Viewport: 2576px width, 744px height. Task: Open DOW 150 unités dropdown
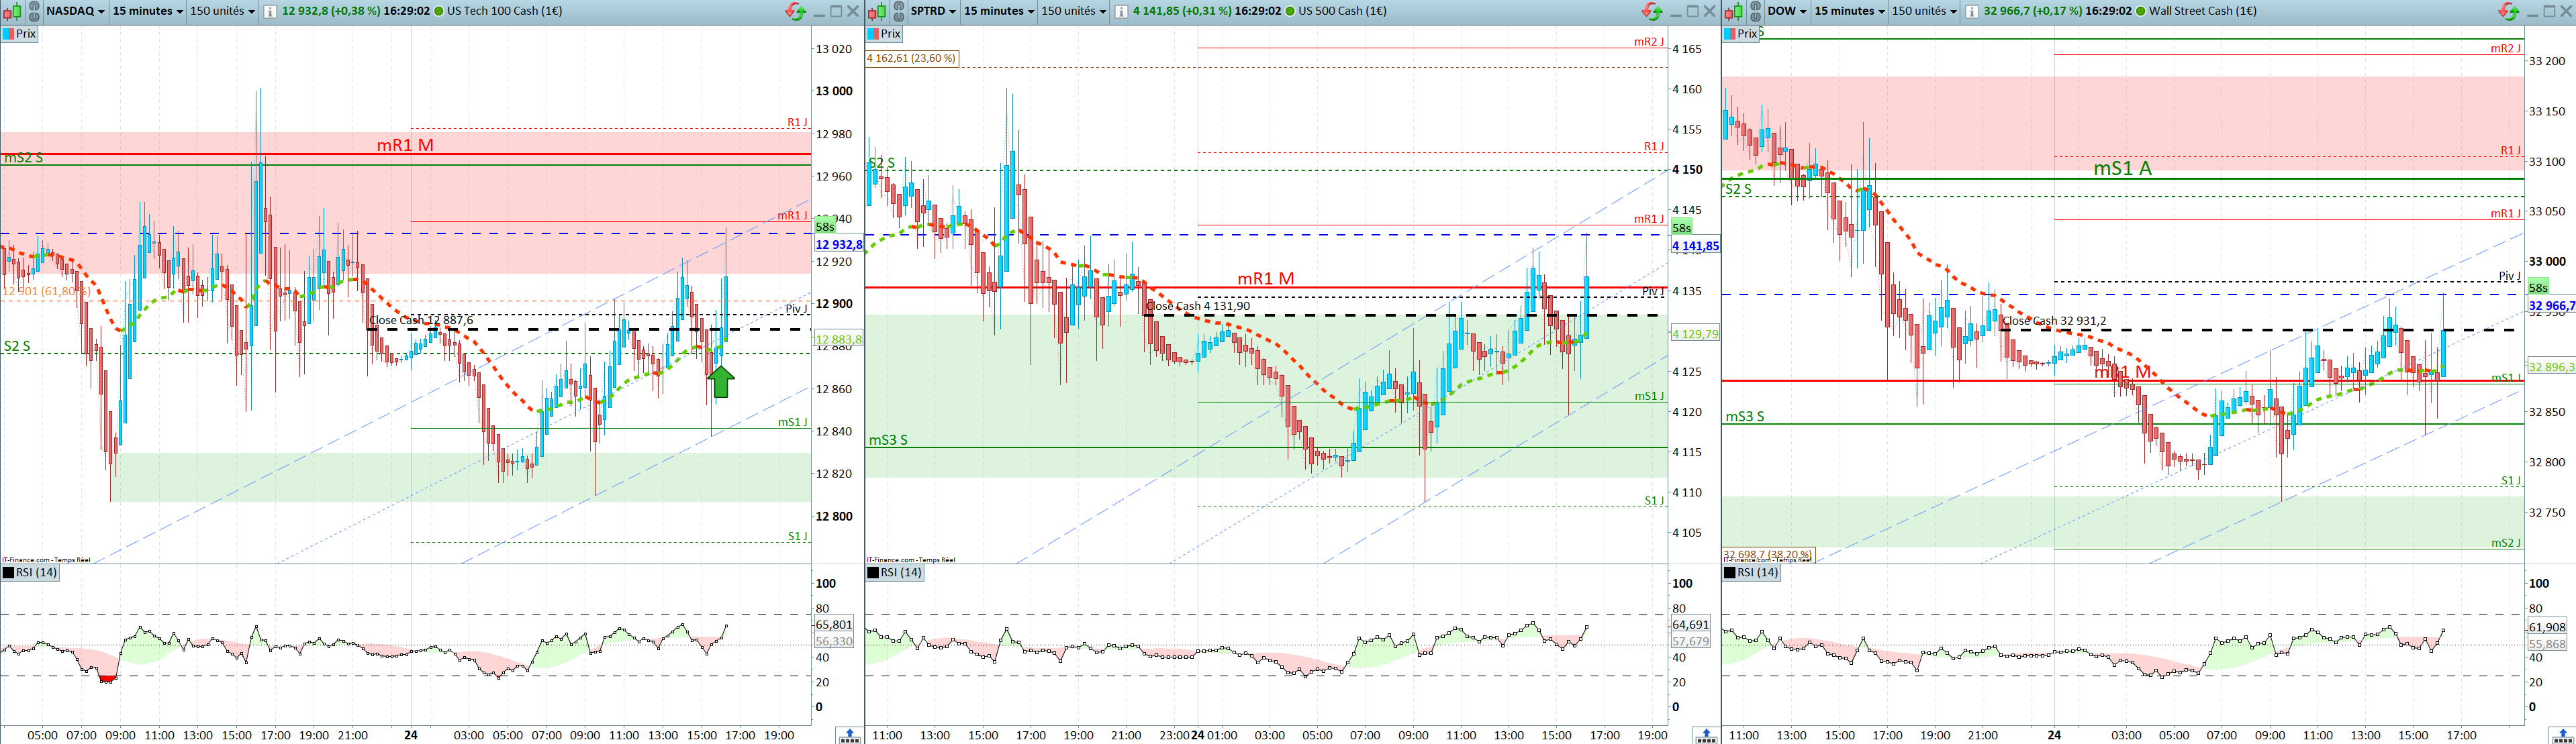pos(1924,11)
